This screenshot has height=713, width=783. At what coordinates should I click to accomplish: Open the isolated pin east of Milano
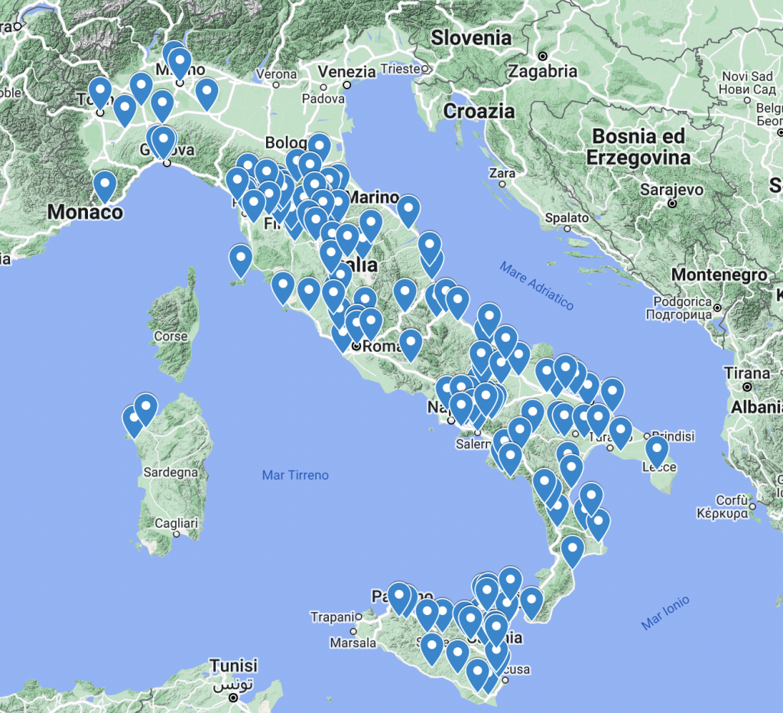pos(206,93)
